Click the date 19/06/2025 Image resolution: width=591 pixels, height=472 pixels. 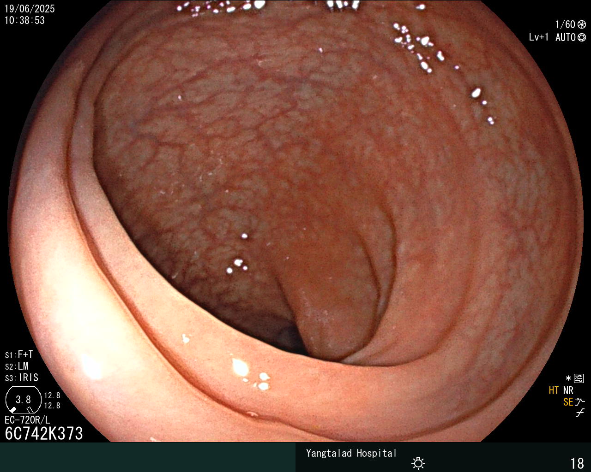point(30,9)
